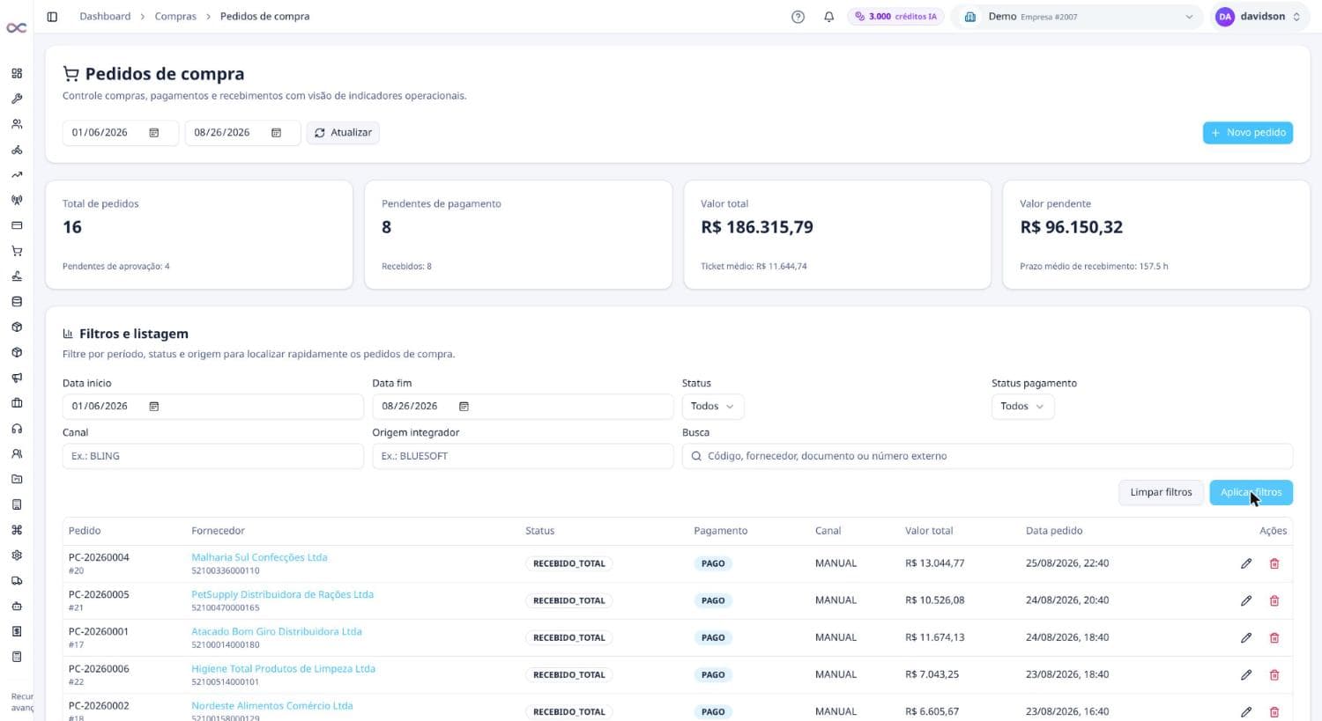Click the Valor pendente R$ 96.150,32 card
Viewport: 1322px width, 721px height.
coord(1156,235)
